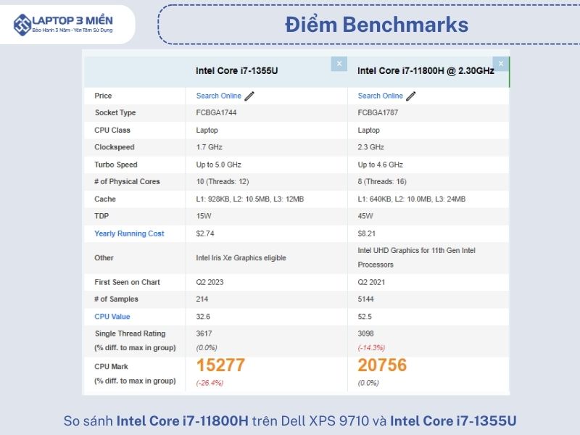
Task: Open Search Online for the i7-1355U price
Action: tap(218, 96)
